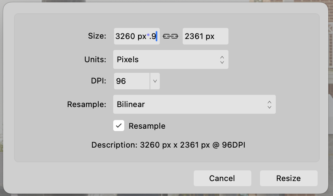Uncheck the Resample checkbox
Image resolution: width=333 pixels, height=196 pixels.
tap(119, 126)
